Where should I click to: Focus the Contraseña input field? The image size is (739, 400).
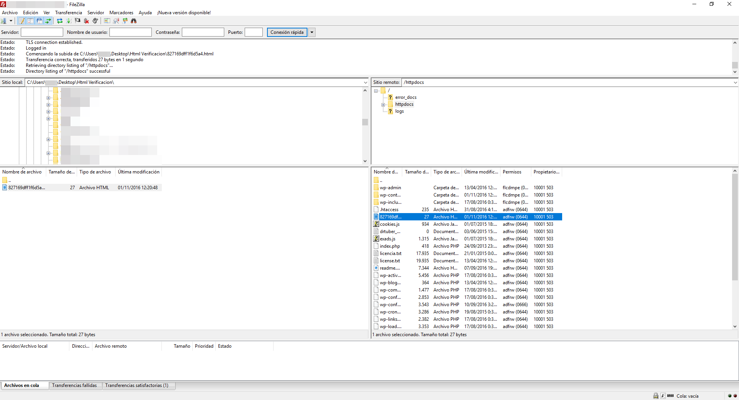tap(203, 32)
